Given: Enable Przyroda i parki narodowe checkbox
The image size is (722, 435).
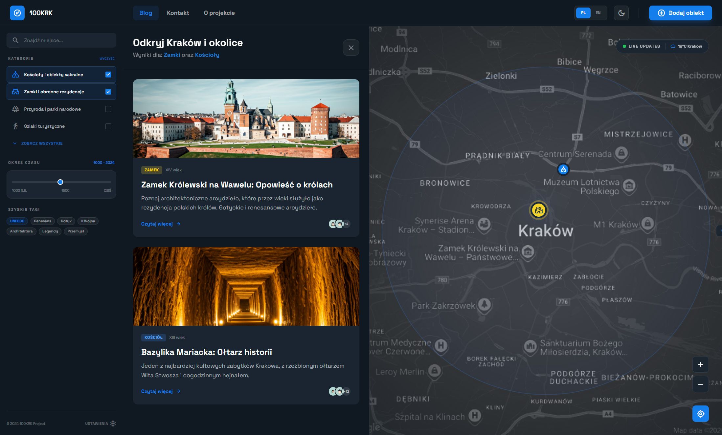Looking at the screenshot, I should tap(108, 109).
